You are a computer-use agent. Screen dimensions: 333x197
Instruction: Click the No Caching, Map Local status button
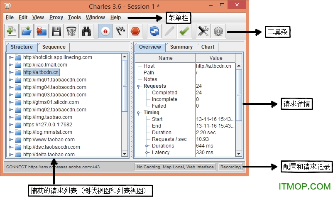tap(175, 167)
